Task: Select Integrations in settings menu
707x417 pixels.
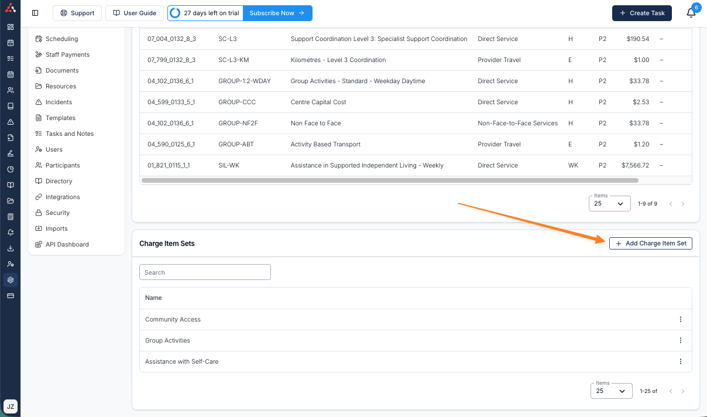Action: click(63, 197)
